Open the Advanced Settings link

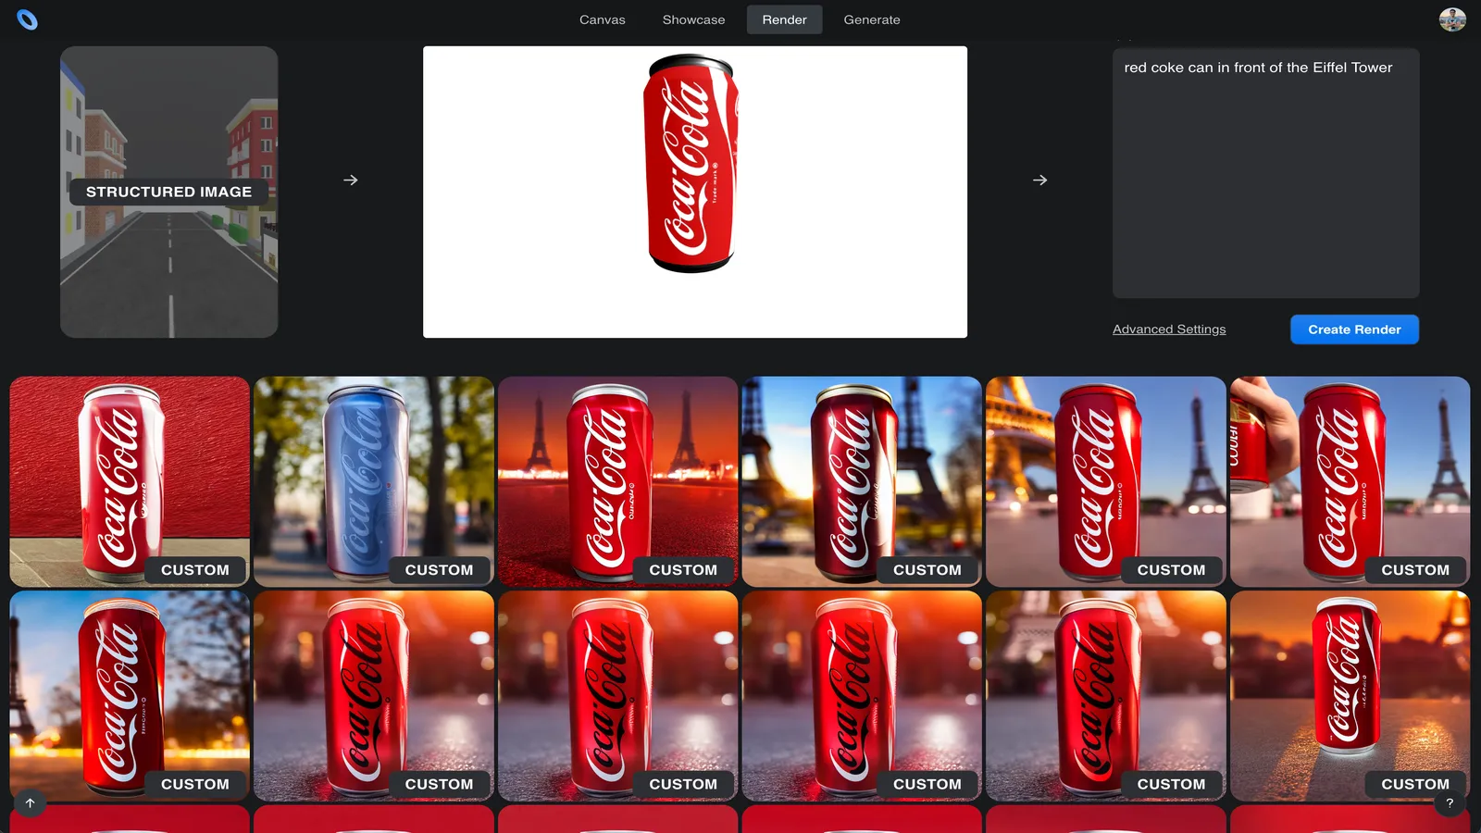pyautogui.click(x=1169, y=329)
